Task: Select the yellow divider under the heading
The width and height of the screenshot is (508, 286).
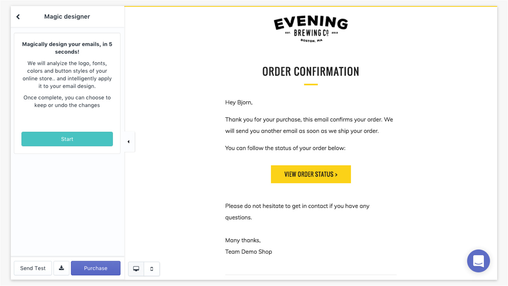Action: coord(311,85)
